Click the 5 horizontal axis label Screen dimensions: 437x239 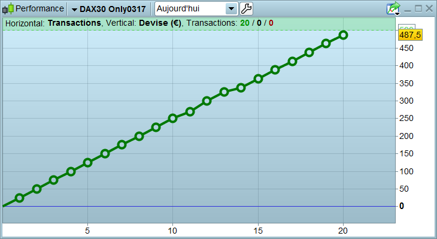(87, 231)
